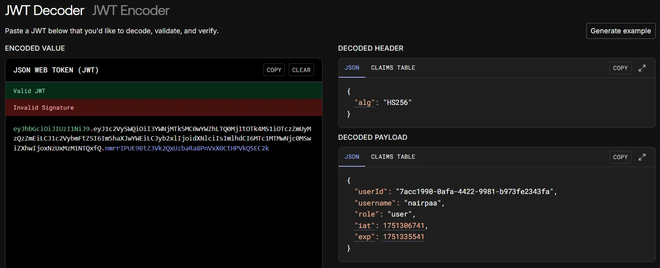Open the header Claims Table tab
The height and width of the screenshot is (268, 660).
(393, 68)
